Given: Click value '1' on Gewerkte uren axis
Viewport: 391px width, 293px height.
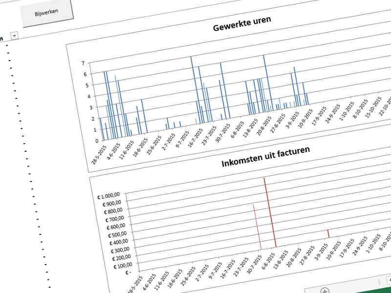Looking at the screenshot, I should point(95,130).
